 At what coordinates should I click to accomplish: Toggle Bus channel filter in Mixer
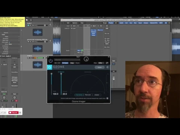(x=135, y=23)
